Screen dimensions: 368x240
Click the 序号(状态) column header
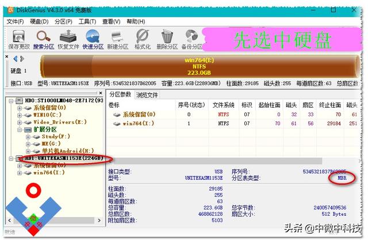tap(191, 105)
